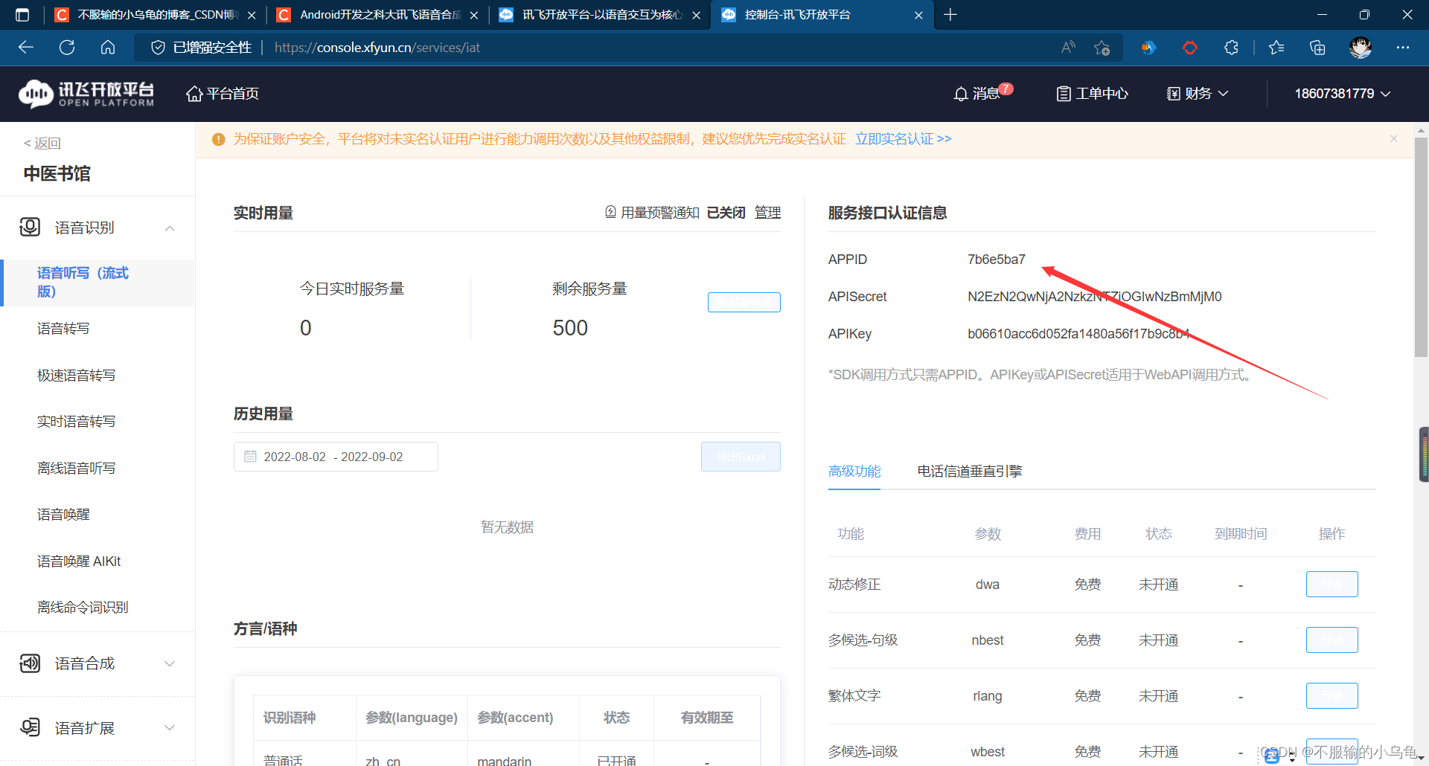The width and height of the screenshot is (1429, 766).
Task: Click the action button for 动态修正 row
Action: (1332, 585)
